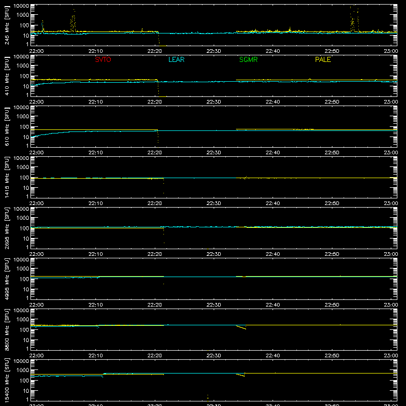406x406 pixels.
Task: Click the yellow PALE station label
Action: (323, 59)
